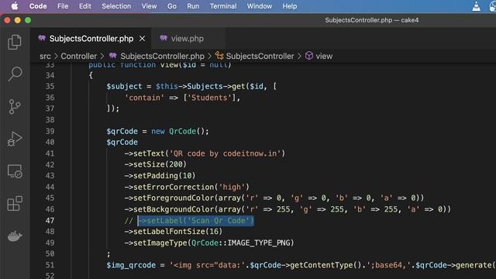The image size is (496, 279).
Task: Open the Terminal menu
Action: 223,6
